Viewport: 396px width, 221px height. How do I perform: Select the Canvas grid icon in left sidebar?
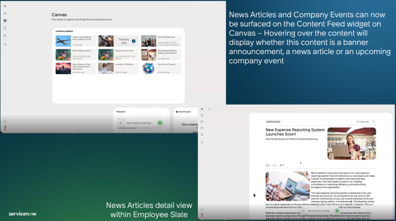coord(5,20)
